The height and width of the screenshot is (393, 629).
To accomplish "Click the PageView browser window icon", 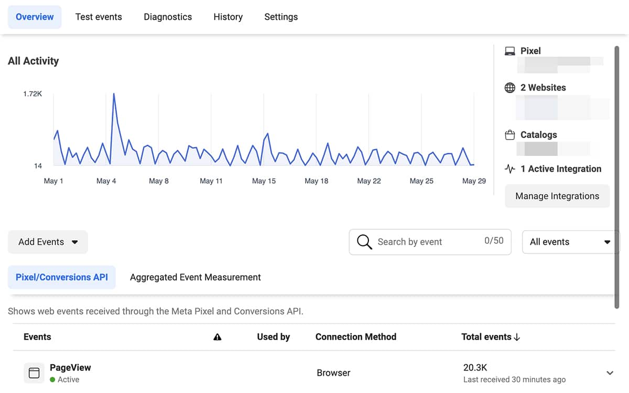I will point(34,373).
